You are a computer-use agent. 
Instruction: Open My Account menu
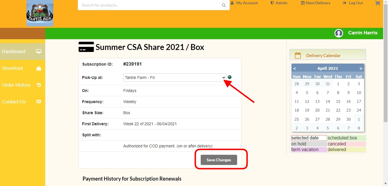[244, 3]
